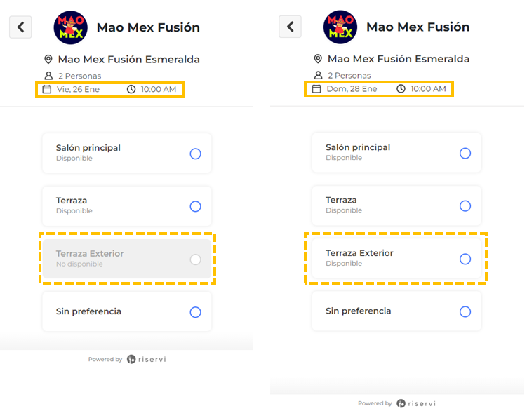Click location pin icon in left panel
The image size is (527, 418).
(x=48, y=60)
